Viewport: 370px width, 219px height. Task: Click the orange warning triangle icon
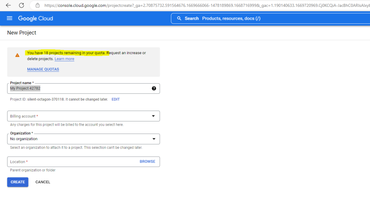(17, 55)
